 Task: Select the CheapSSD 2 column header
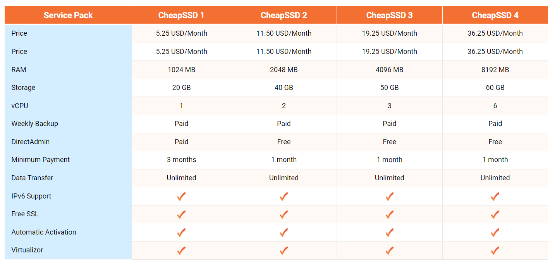(x=284, y=16)
